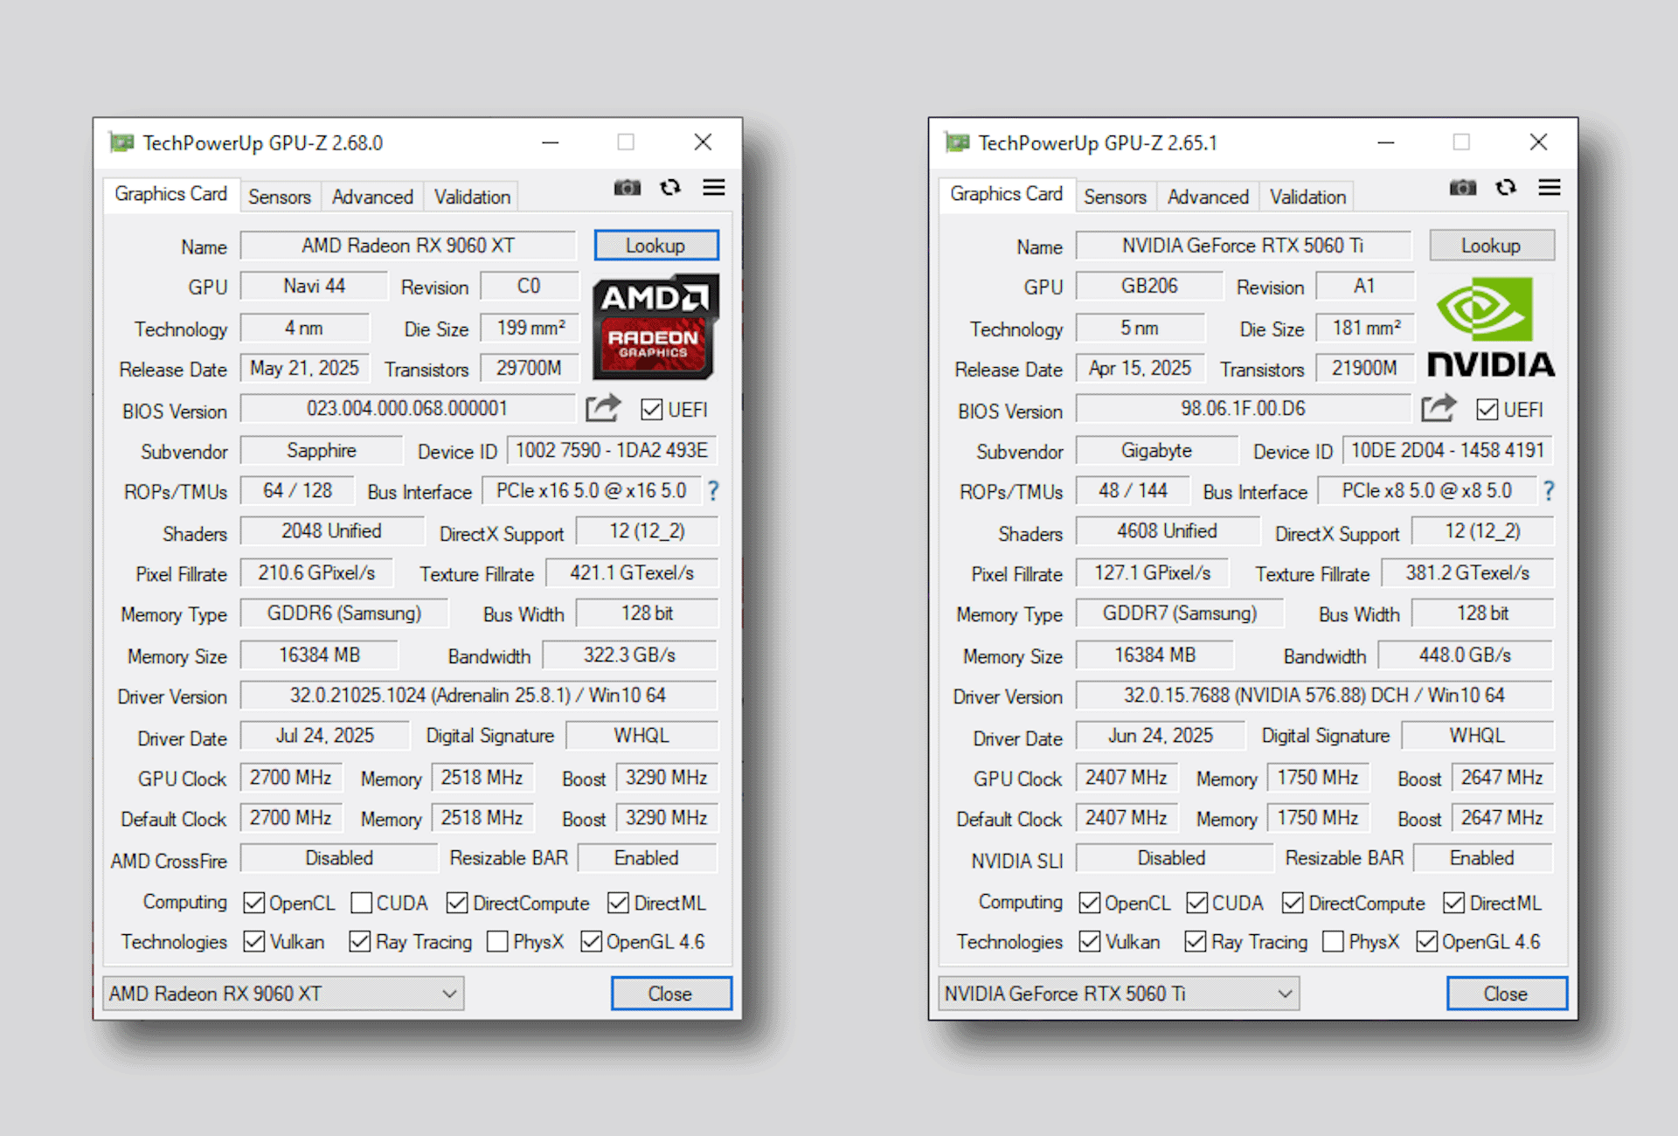Toggle PhysX checkbox in NVIDIA window
1678x1136 pixels.
pos(1334,942)
